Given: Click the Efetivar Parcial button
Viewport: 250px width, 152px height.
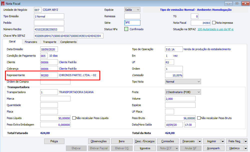Looking at the screenshot, I should 99,148.
